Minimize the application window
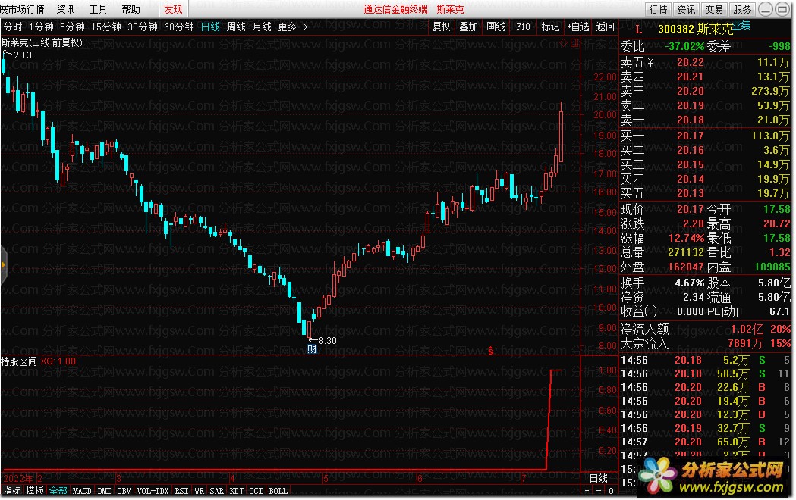 [766, 9]
